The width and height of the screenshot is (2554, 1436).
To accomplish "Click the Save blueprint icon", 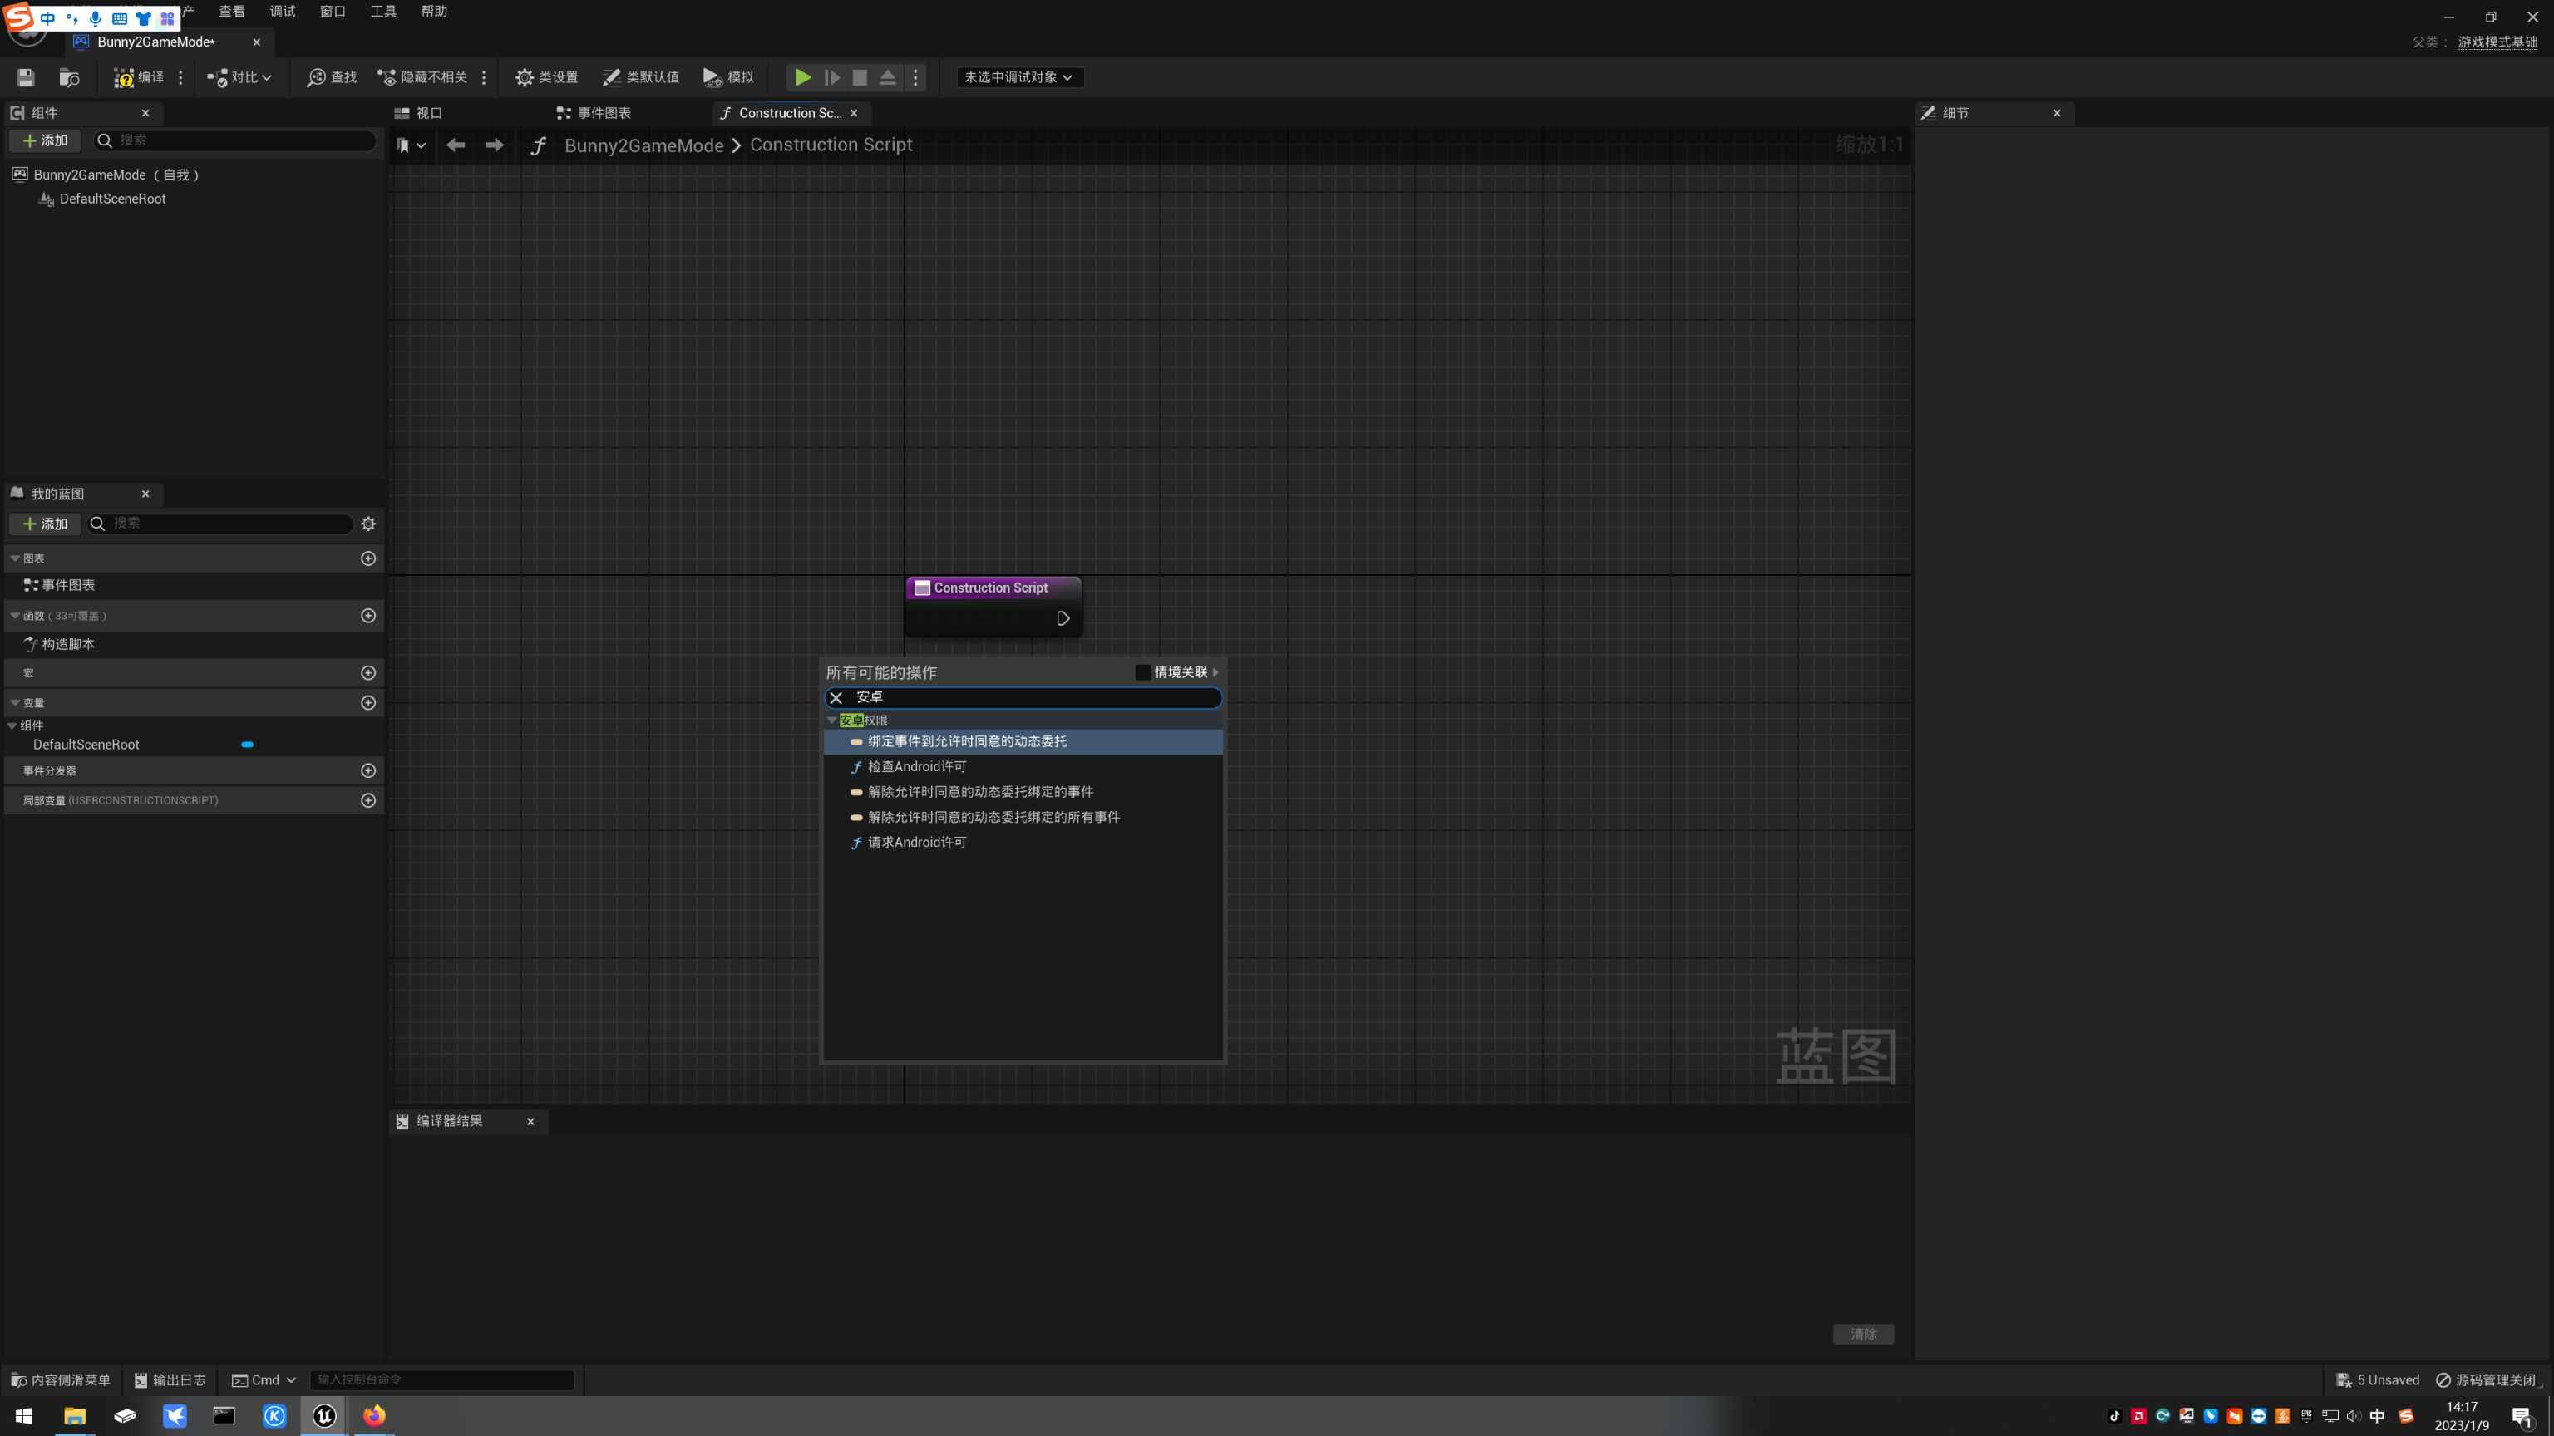I will [x=27, y=77].
